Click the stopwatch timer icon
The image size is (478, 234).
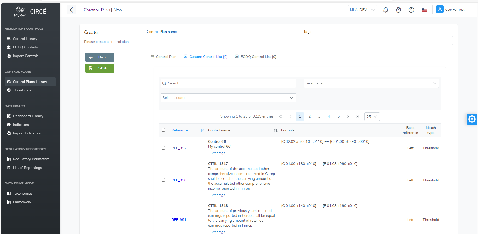398,10
